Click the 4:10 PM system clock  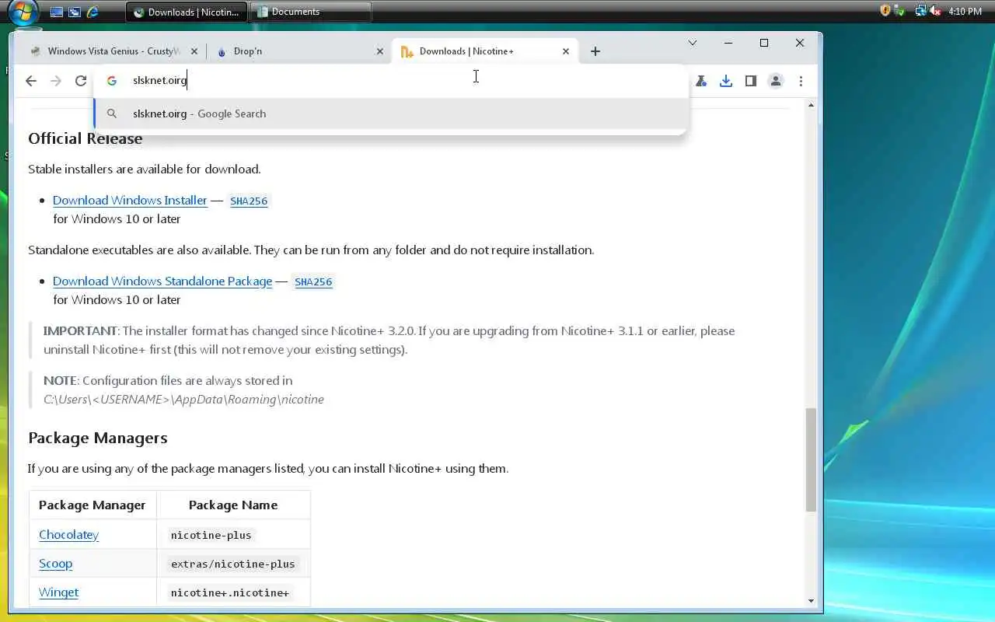tap(965, 12)
